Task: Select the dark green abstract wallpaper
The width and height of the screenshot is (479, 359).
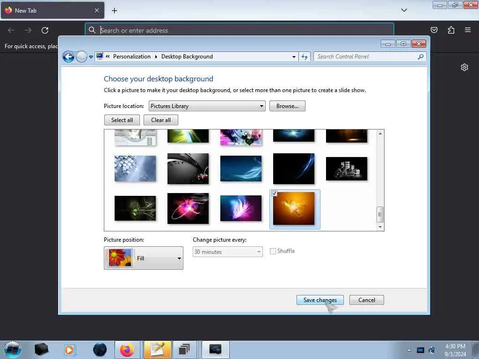Action: [135, 208]
